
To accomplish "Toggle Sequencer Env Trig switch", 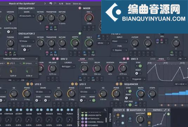I will pos(128,105).
